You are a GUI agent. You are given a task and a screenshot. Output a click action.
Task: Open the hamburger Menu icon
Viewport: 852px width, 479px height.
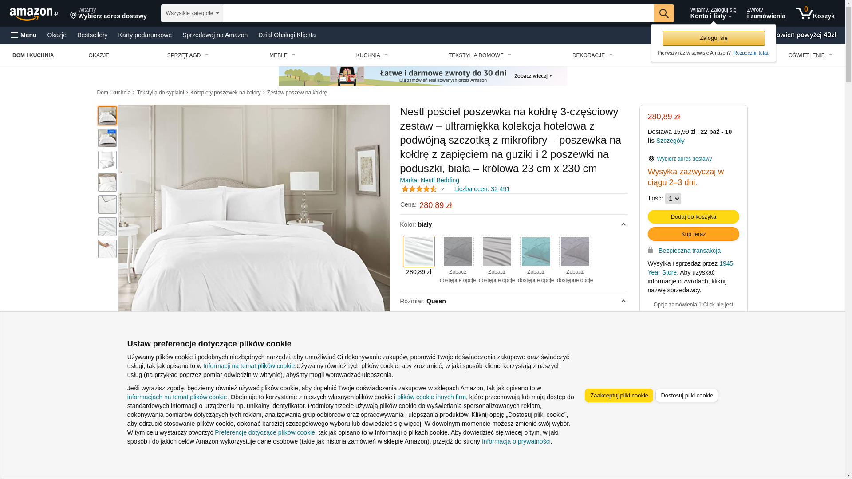tap(15, 35)
